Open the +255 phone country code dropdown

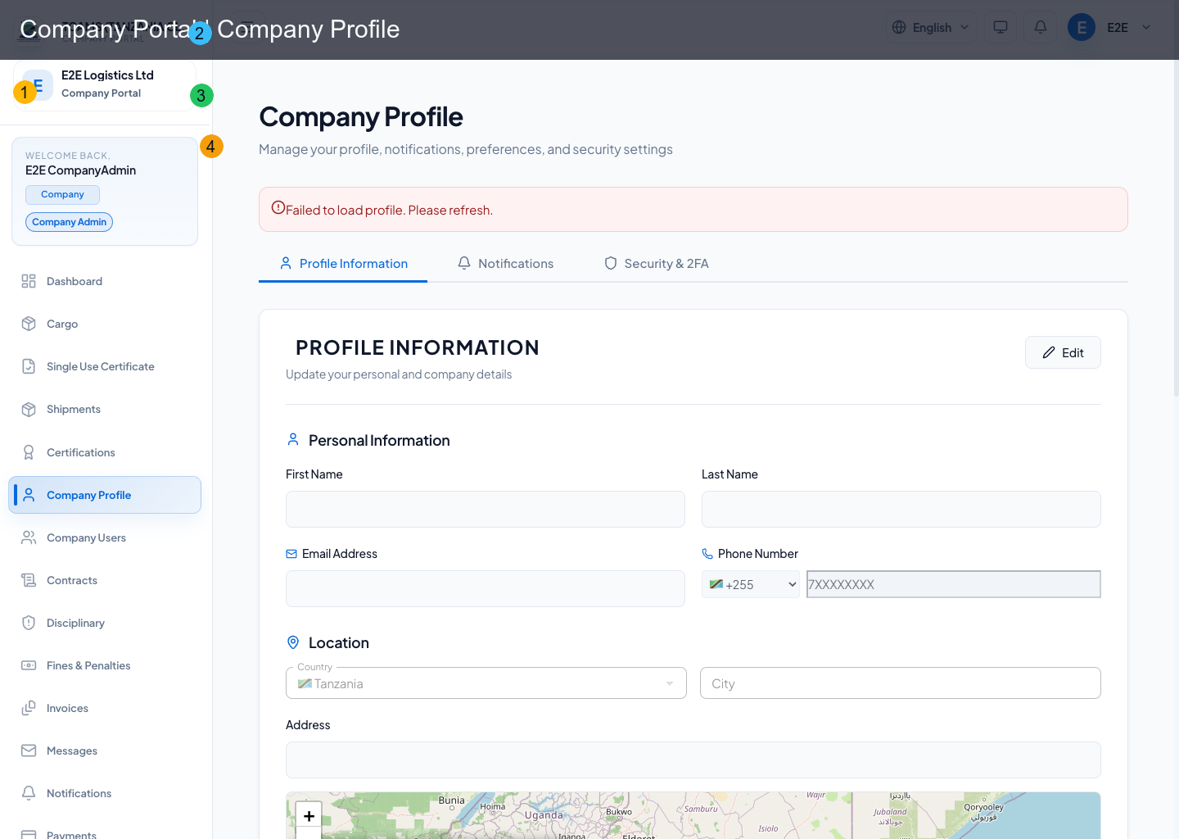(751, 584)
